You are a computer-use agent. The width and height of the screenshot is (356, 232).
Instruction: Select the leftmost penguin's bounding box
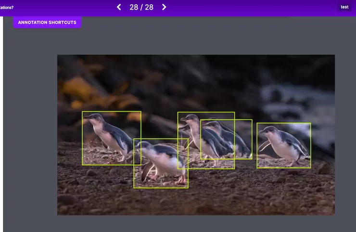click(111, 138)
